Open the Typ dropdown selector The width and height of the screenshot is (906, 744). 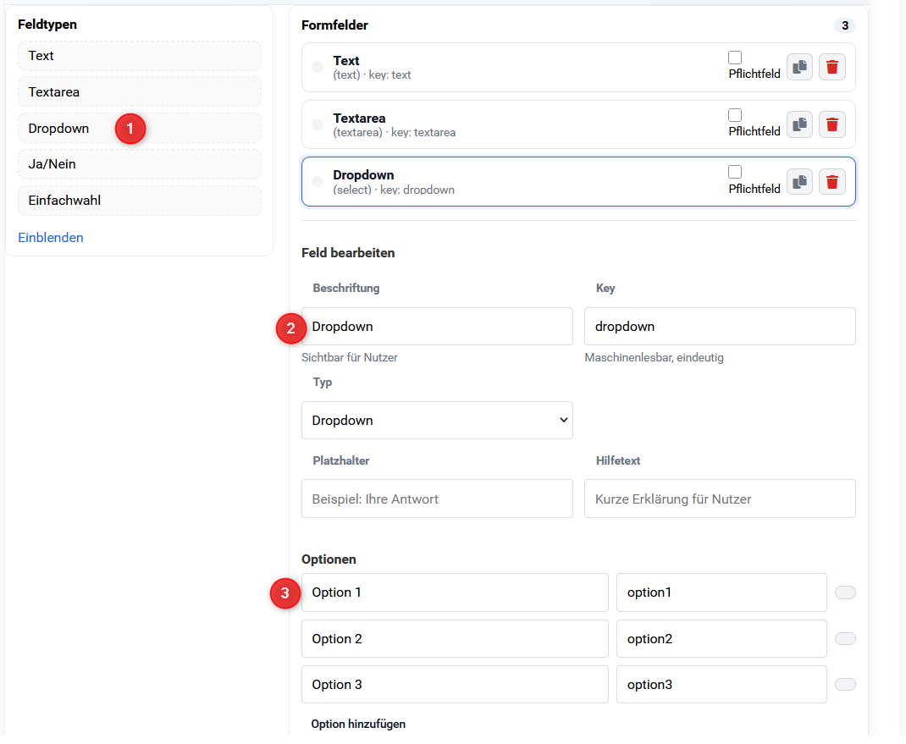[x=437, y=421]
